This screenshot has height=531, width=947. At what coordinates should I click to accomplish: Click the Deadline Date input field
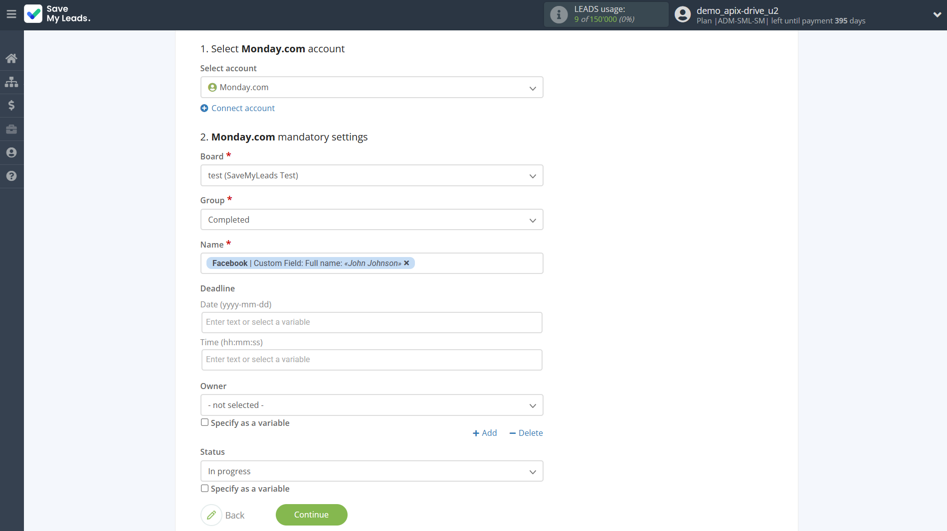tap(371, 322)
